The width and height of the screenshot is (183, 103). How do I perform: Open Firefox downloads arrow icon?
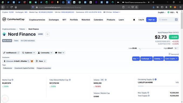point(153,7)
